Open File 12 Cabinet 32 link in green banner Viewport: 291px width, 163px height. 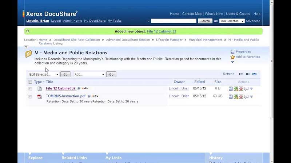coord(161,32)
